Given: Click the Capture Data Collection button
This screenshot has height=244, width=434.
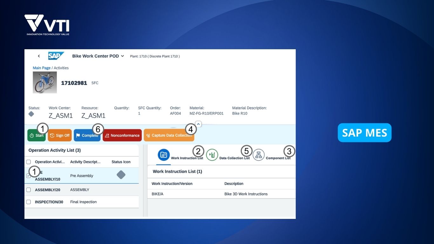Looking at the screenshot, I should [x=169, y=135].
